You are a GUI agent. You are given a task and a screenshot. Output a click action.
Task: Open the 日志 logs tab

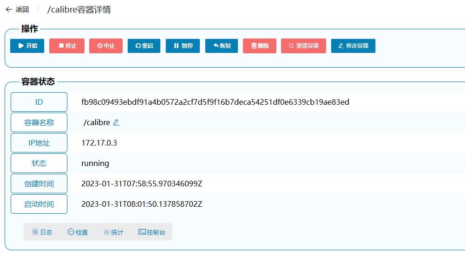tap(42, 232)
